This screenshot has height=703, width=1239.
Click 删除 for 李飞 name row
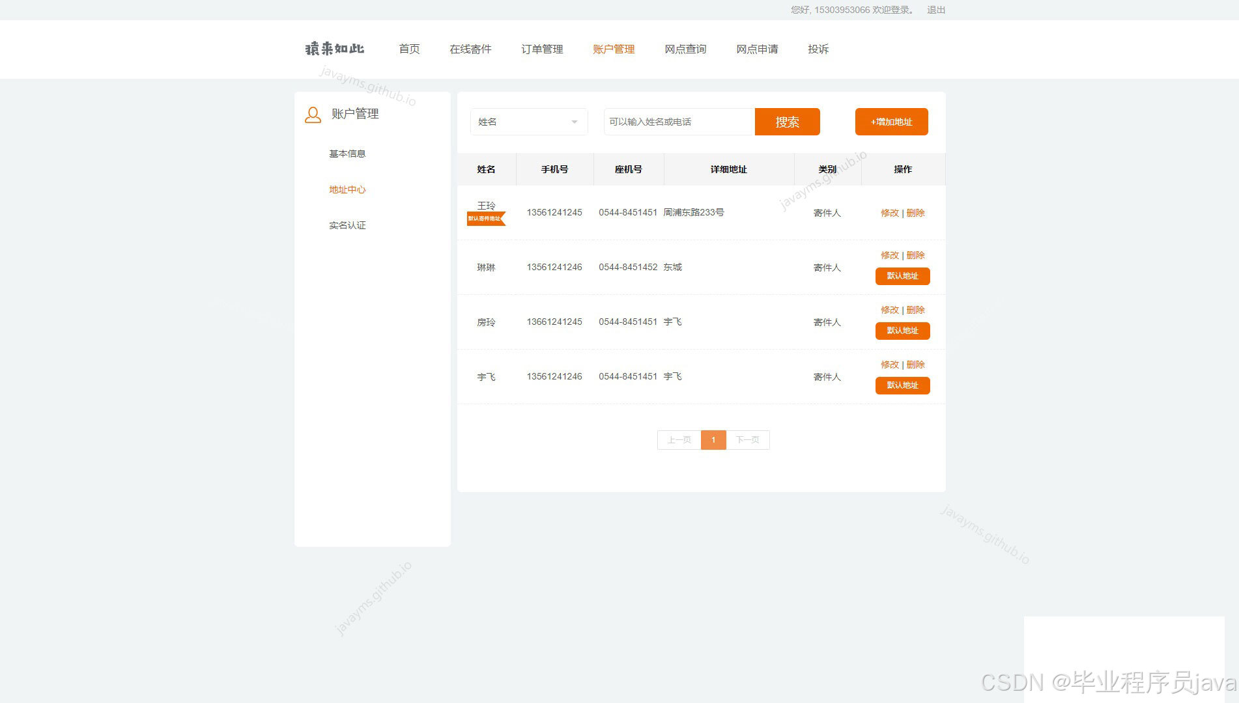[x=915, y=365]
